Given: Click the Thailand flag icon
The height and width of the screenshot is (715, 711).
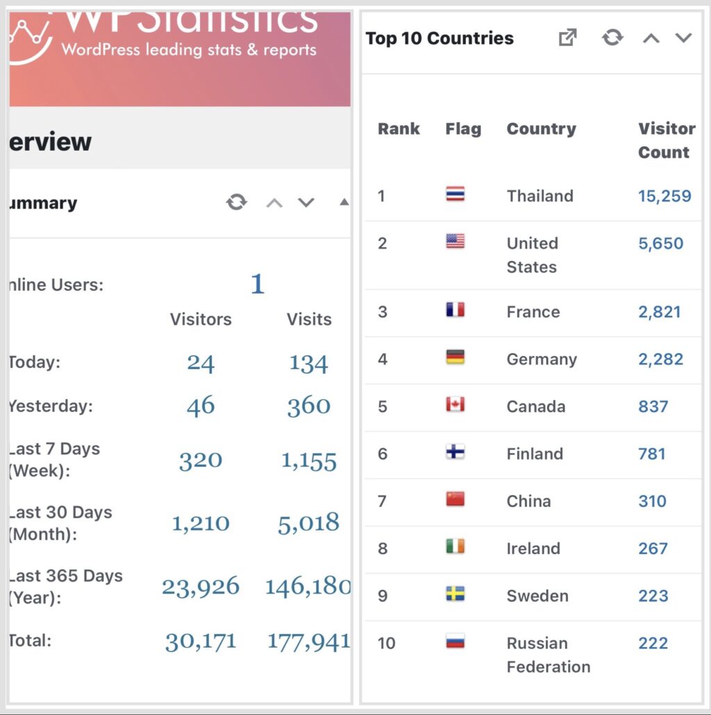Looking at the screenshot, I should point(455,195).
